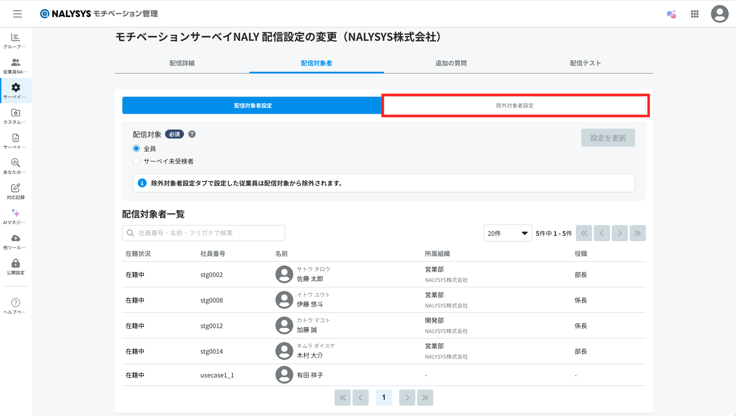Image resolution: width=736 pixels, height=416 pixels.
Task: Show help tooltip next to 配信対象
Action: pos(192,134)
